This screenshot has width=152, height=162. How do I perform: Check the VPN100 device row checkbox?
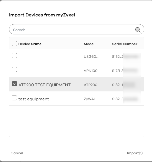coord(14,70)
